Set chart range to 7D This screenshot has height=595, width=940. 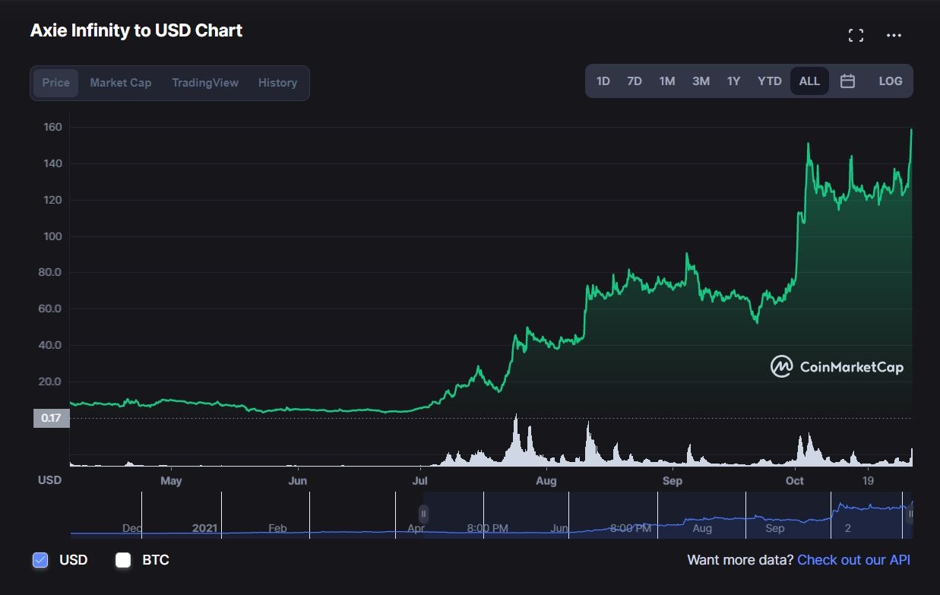(634, 81)
